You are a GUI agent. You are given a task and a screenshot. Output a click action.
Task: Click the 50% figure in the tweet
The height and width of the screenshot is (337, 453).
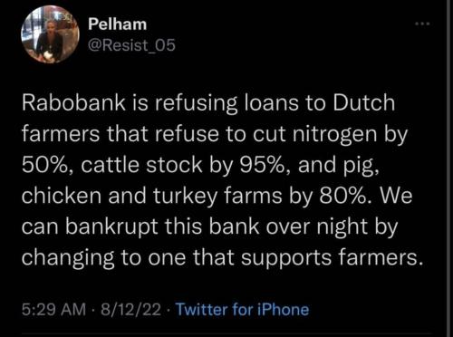coord(45,165)
